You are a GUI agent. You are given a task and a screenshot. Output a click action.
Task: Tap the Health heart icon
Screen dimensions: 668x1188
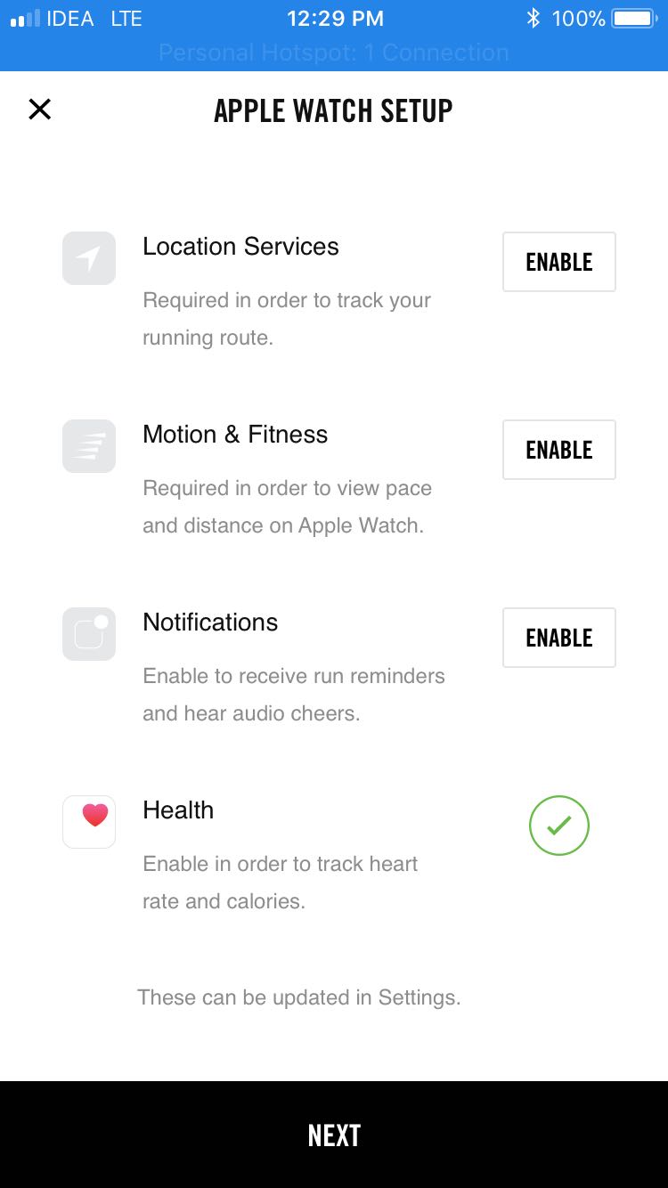(x=89, y=821)
